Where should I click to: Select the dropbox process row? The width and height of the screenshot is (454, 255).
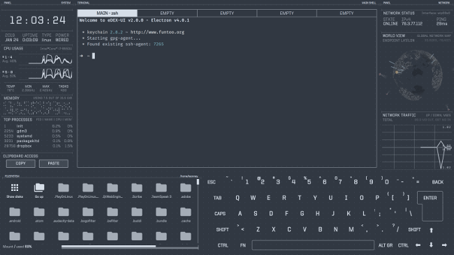click(x=38, y=146)
